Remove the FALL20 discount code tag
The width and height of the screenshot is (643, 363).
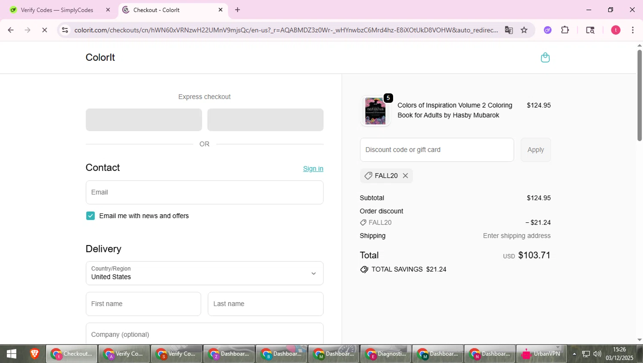pyautogui.click(x=405, y=176)
